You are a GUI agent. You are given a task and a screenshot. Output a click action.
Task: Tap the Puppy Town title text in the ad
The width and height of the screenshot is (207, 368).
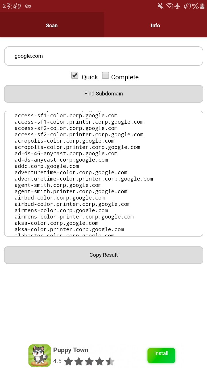point(70,350)
